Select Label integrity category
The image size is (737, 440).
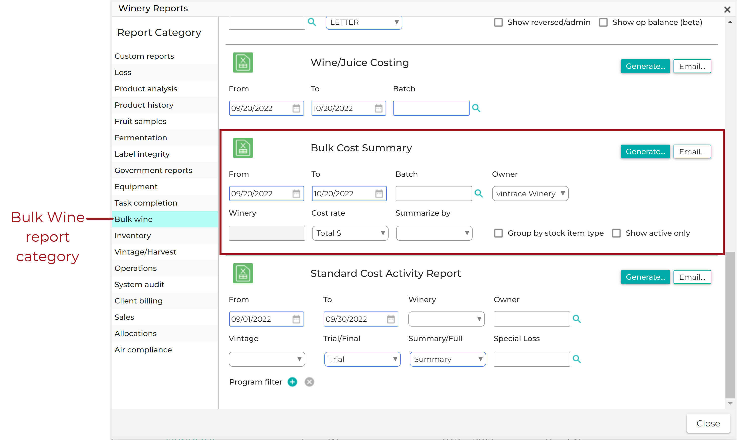click(165, 154)
